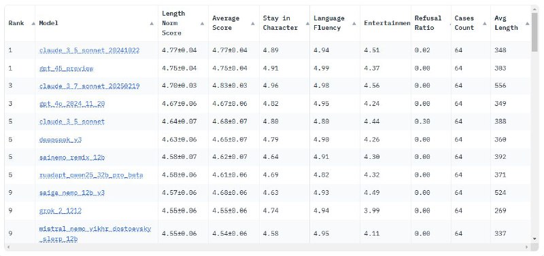544x256 pixels.
Task: Click vertical scrollbar down arrow
Action: coord(534,238)
